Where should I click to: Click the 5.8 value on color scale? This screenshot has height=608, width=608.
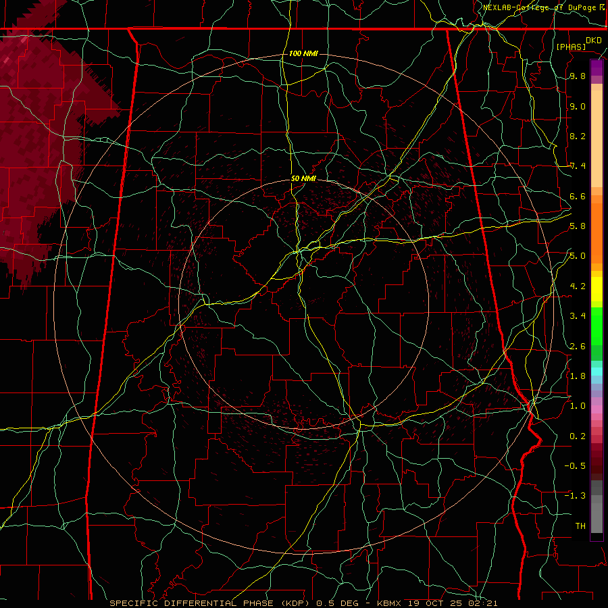coord(578,226)
